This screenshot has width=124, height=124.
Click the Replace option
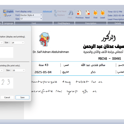coord(59,15)
